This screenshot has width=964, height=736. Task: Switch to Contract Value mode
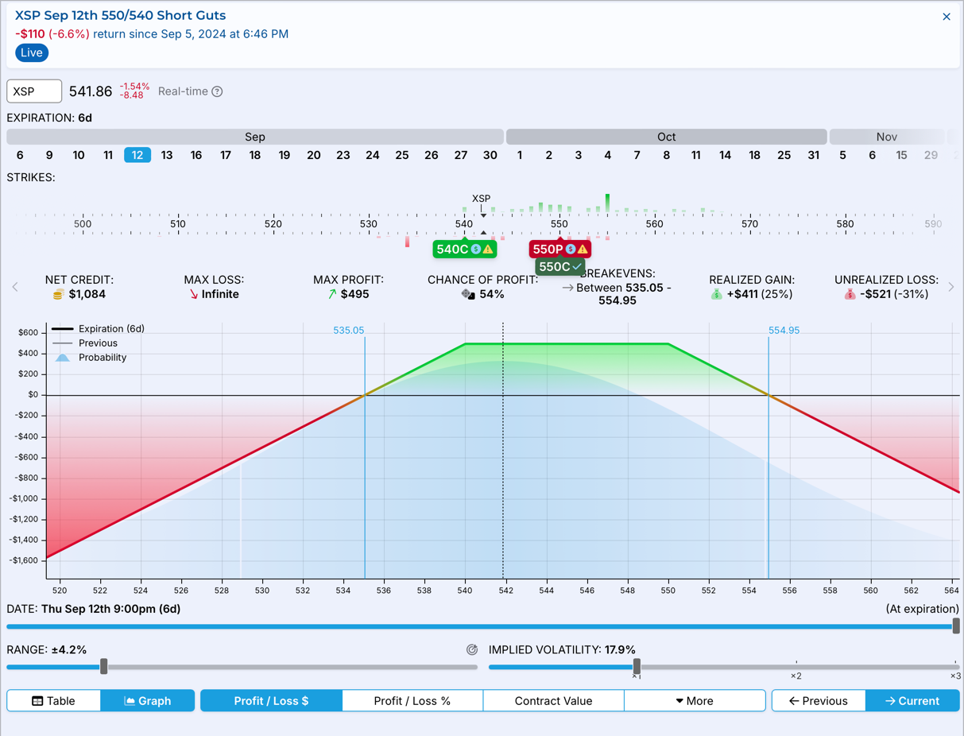point(554,701)
